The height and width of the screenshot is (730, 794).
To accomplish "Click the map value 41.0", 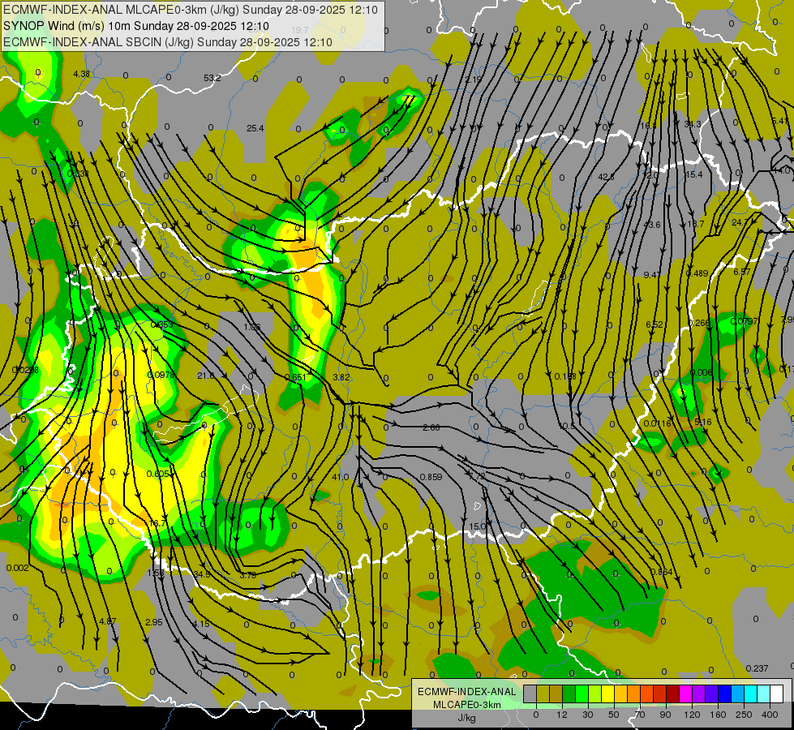I will coord(341,477).
